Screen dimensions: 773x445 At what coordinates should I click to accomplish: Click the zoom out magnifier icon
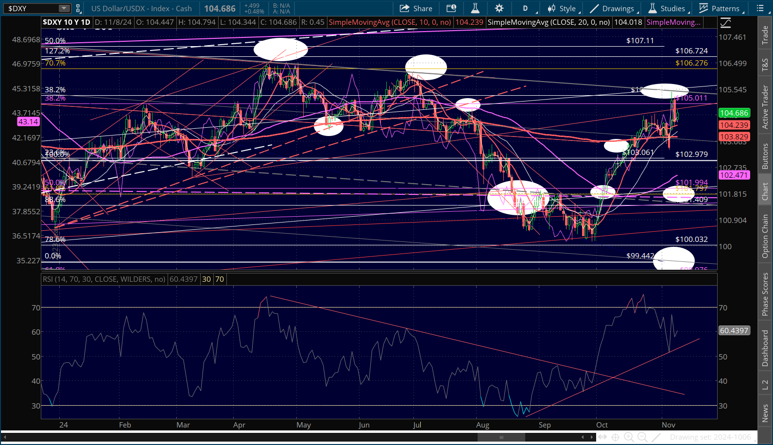[x=642, y=437]
